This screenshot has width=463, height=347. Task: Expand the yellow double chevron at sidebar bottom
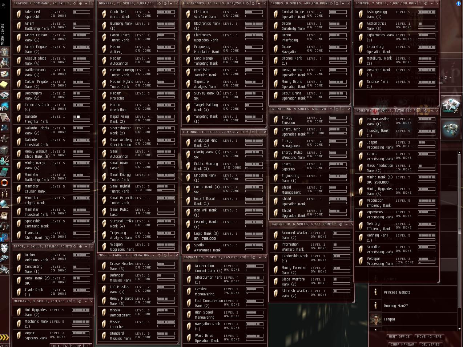click(x=4, y=338)
